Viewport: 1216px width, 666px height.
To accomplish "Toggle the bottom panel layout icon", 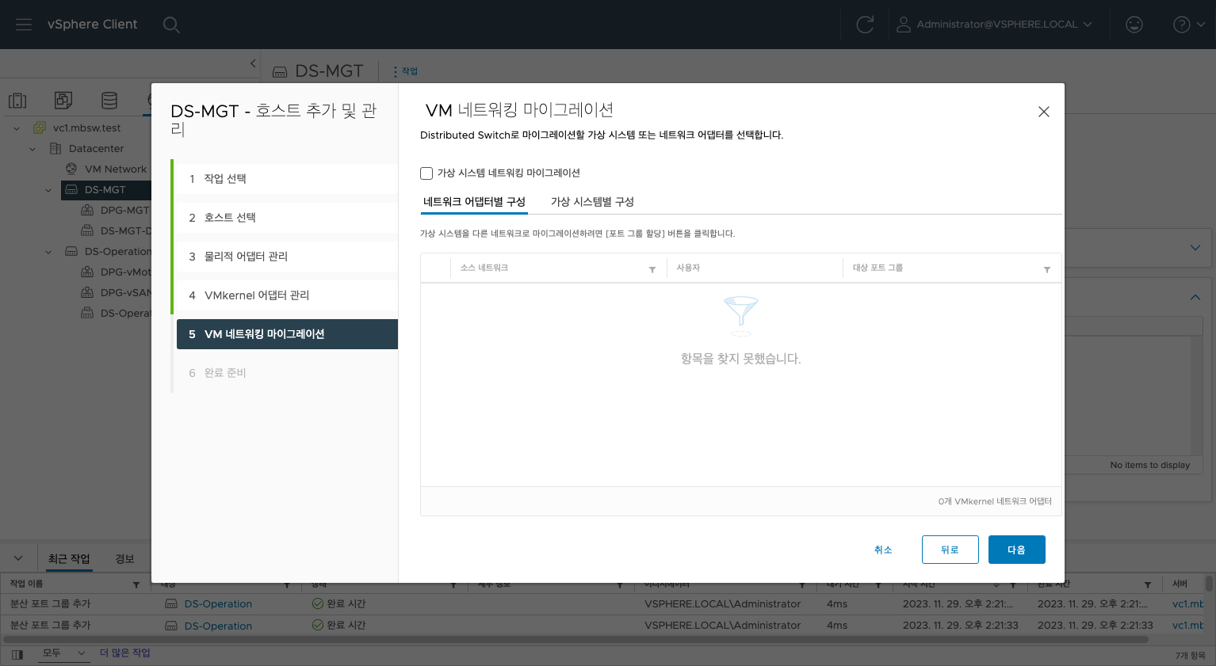I will pos(17,654).
